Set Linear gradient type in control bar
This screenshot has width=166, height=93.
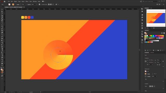pyautogui.click(x=49, y=4)
